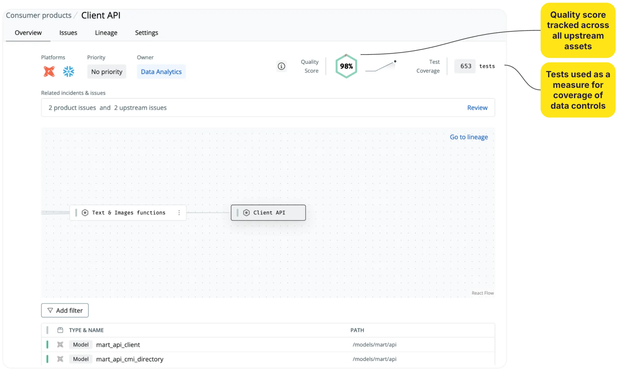This screenshot has width=619, height=372.
Task: Click the quality score info icon
Action: 281,66
